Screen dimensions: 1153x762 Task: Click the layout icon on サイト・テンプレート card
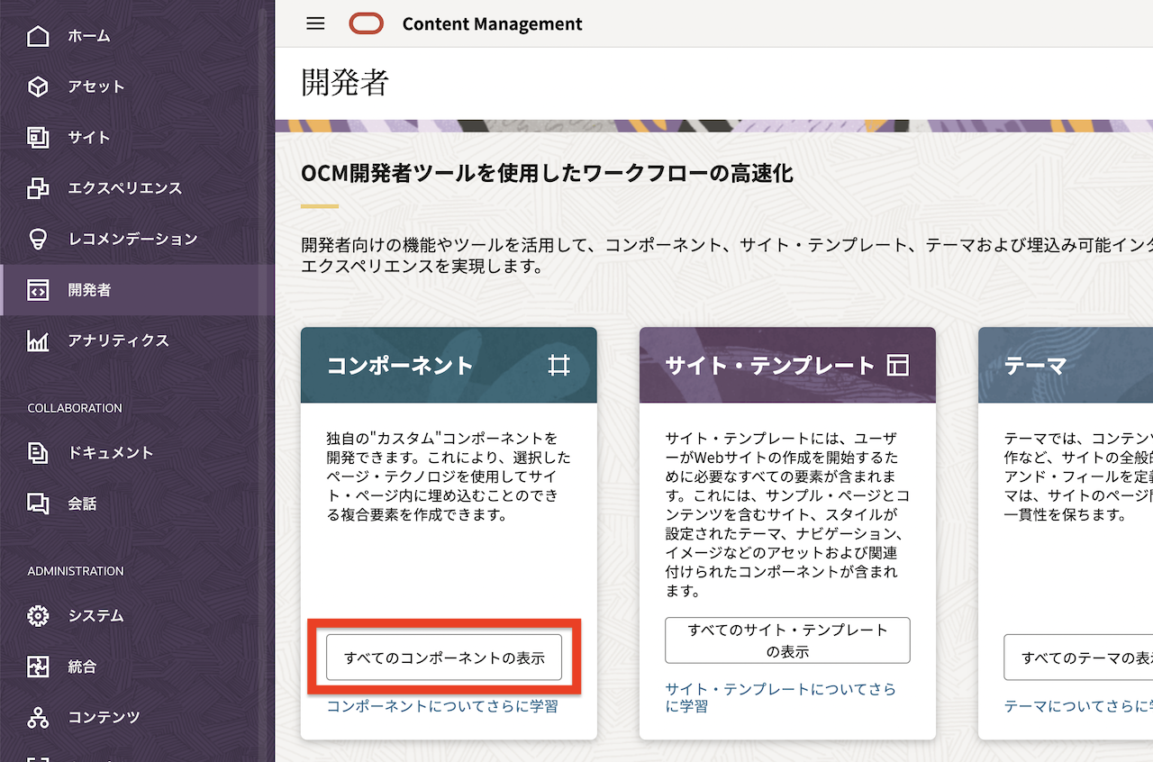pos(898,365)
